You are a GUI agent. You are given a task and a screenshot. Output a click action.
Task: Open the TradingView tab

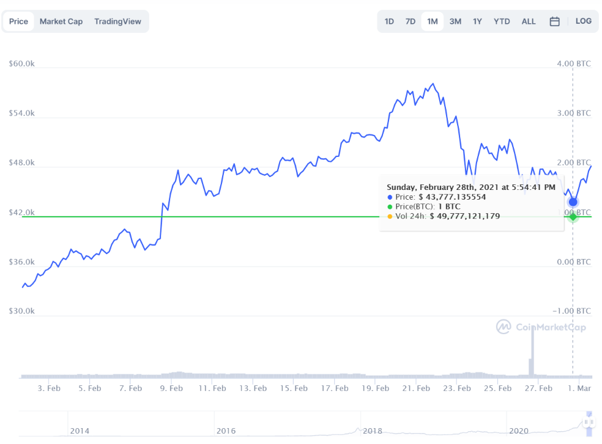pyautogui.click(x=117, y=21)
